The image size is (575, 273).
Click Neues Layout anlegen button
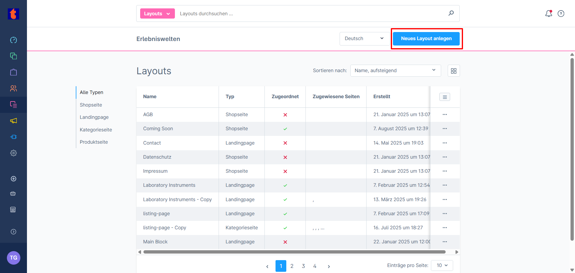click(x=426, y=39)
